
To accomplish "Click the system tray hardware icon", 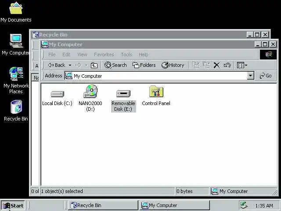I will (x=244, y=205).
